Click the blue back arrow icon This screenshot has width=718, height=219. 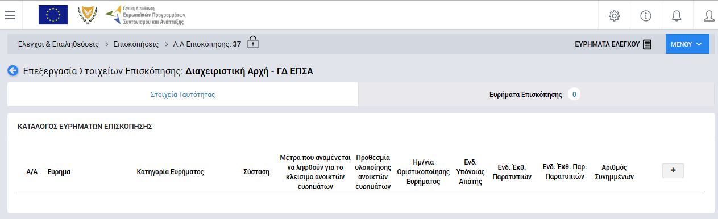13,71
